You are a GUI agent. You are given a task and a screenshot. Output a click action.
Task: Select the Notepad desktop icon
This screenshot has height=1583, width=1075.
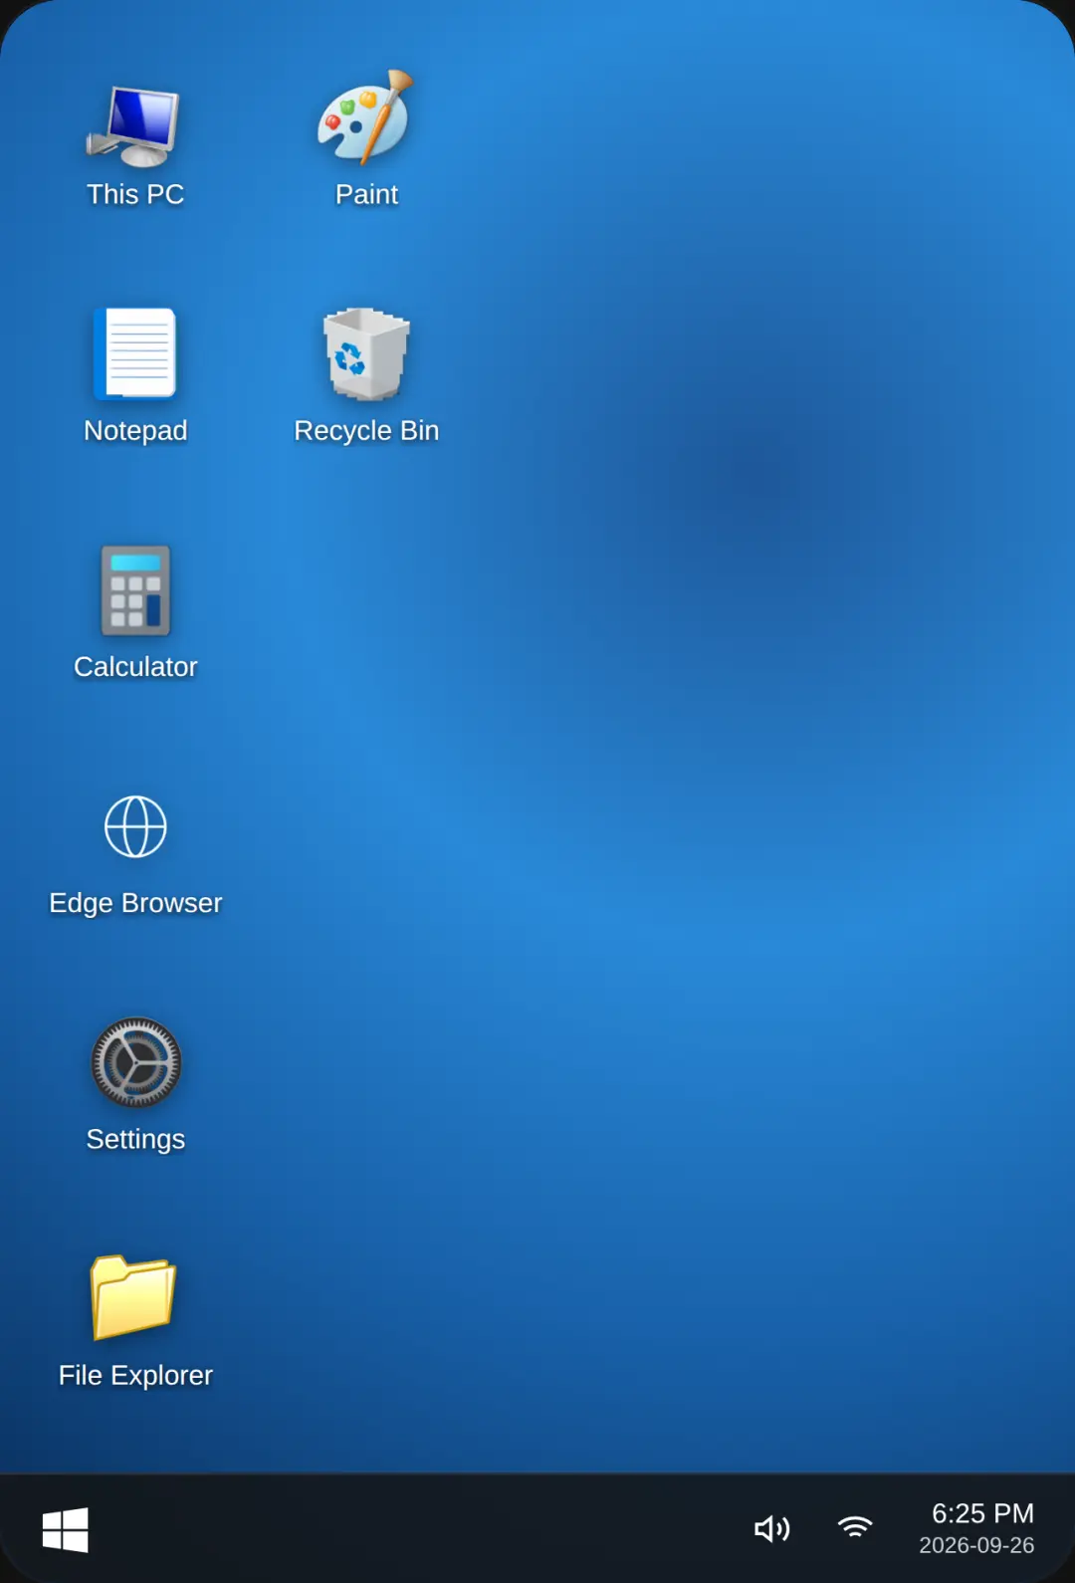pos(134,352)
